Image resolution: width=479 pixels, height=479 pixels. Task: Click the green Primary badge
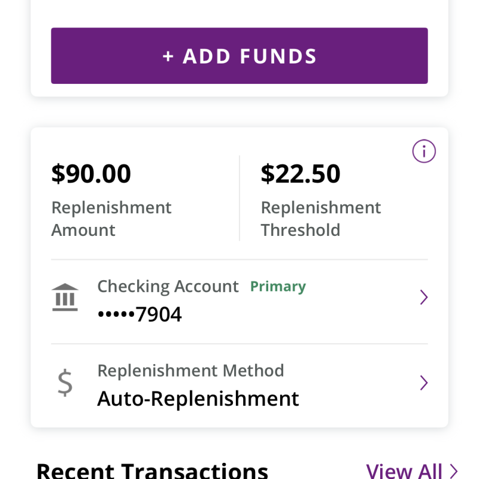pos(278,287)
